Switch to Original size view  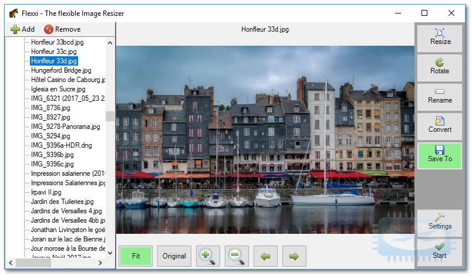pyautogui.click(x=174, y=256)
